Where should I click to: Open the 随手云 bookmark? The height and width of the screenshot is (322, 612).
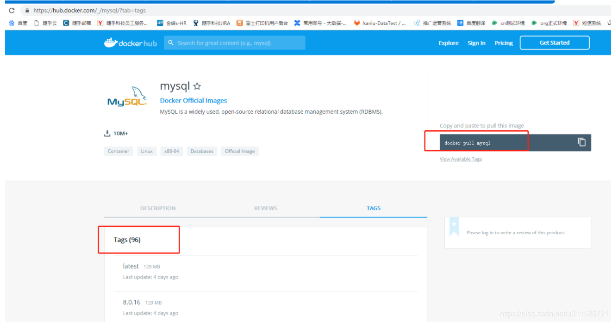click(45, 23)
